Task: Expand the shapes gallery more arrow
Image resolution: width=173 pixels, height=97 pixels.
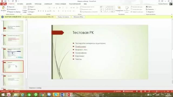Action: [114, 11]
